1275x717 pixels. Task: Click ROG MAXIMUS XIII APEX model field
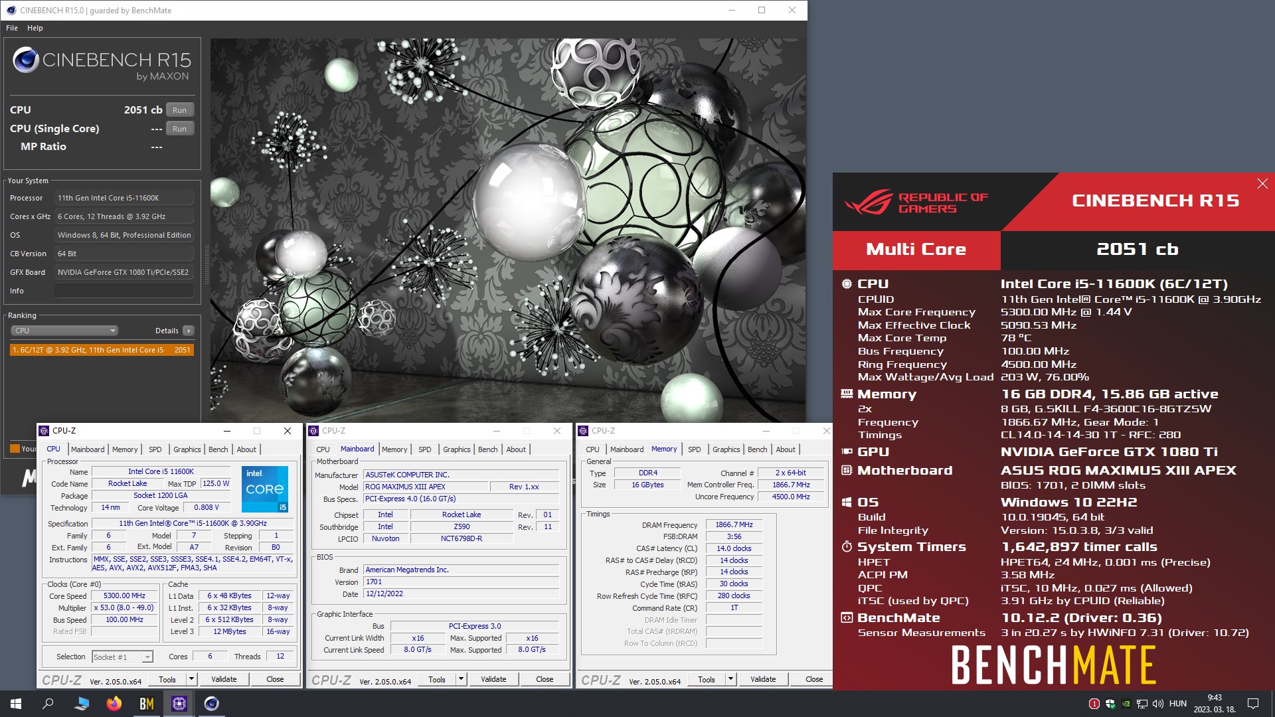coord(425,487)
